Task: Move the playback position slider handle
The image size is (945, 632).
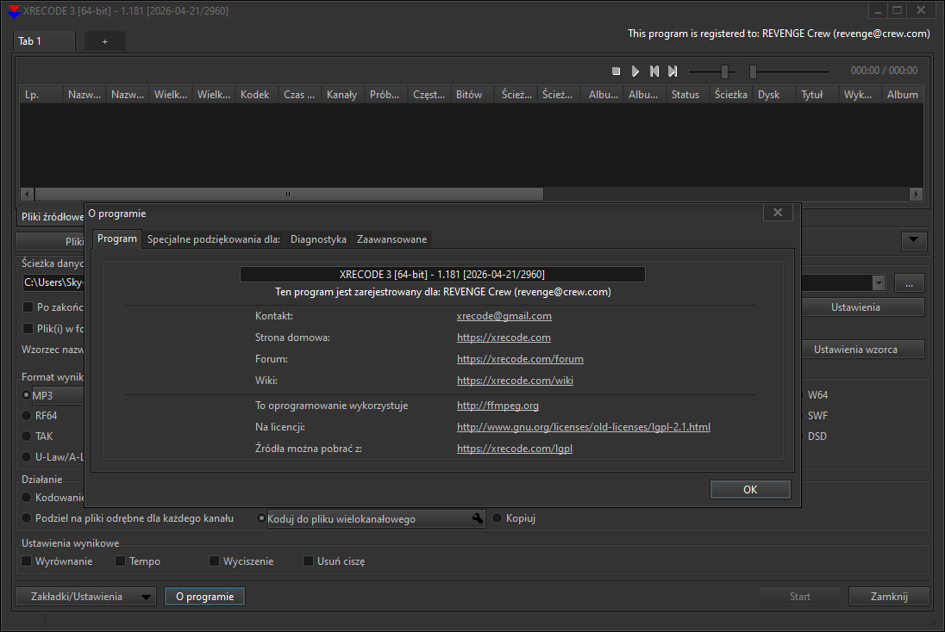Action: click(x=753, y=71)
